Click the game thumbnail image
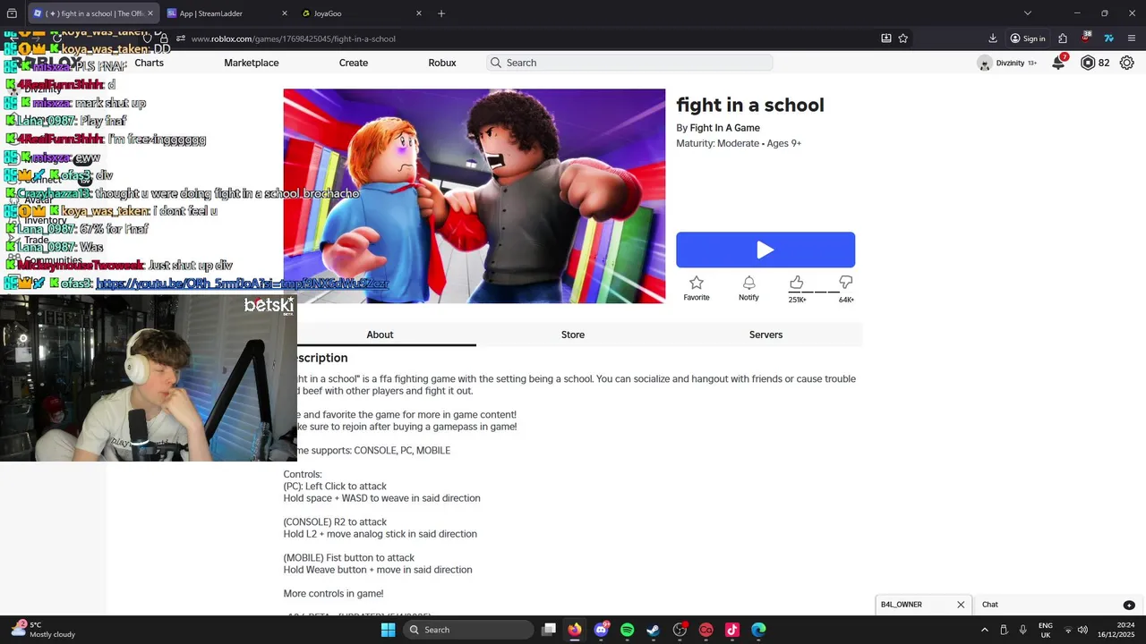Image resolution: width=1146 pixels, height=644 pixels. pos(475,196)
